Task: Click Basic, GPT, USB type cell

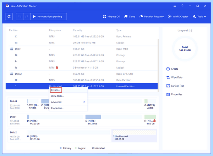Action: tap(125, 74)
